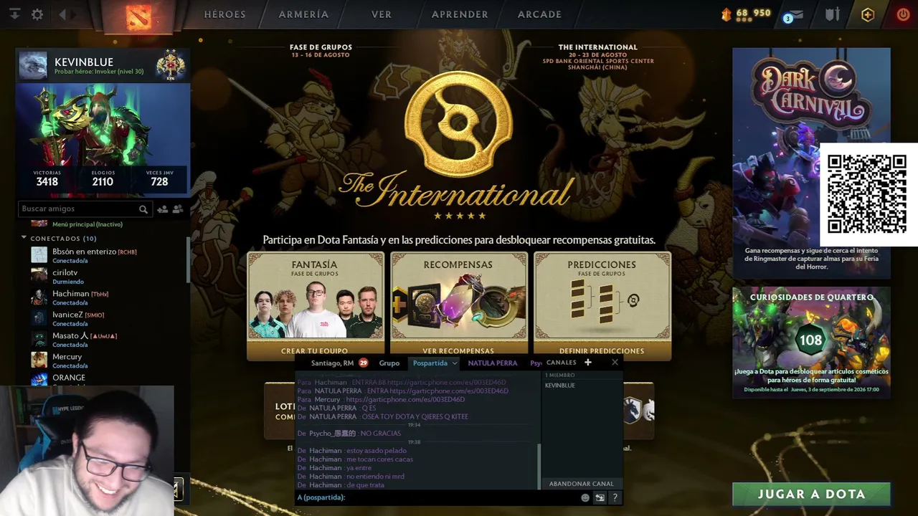Go back with the left navigation arrow

(62, 14)
